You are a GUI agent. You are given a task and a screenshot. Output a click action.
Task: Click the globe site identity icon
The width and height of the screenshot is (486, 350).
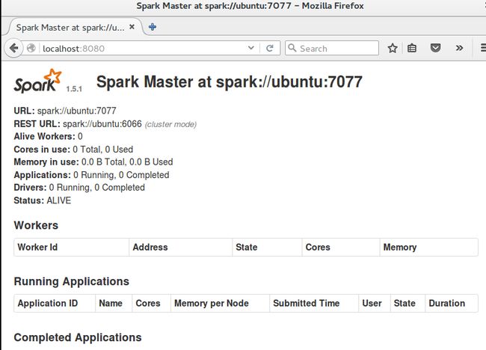point(31,49)
